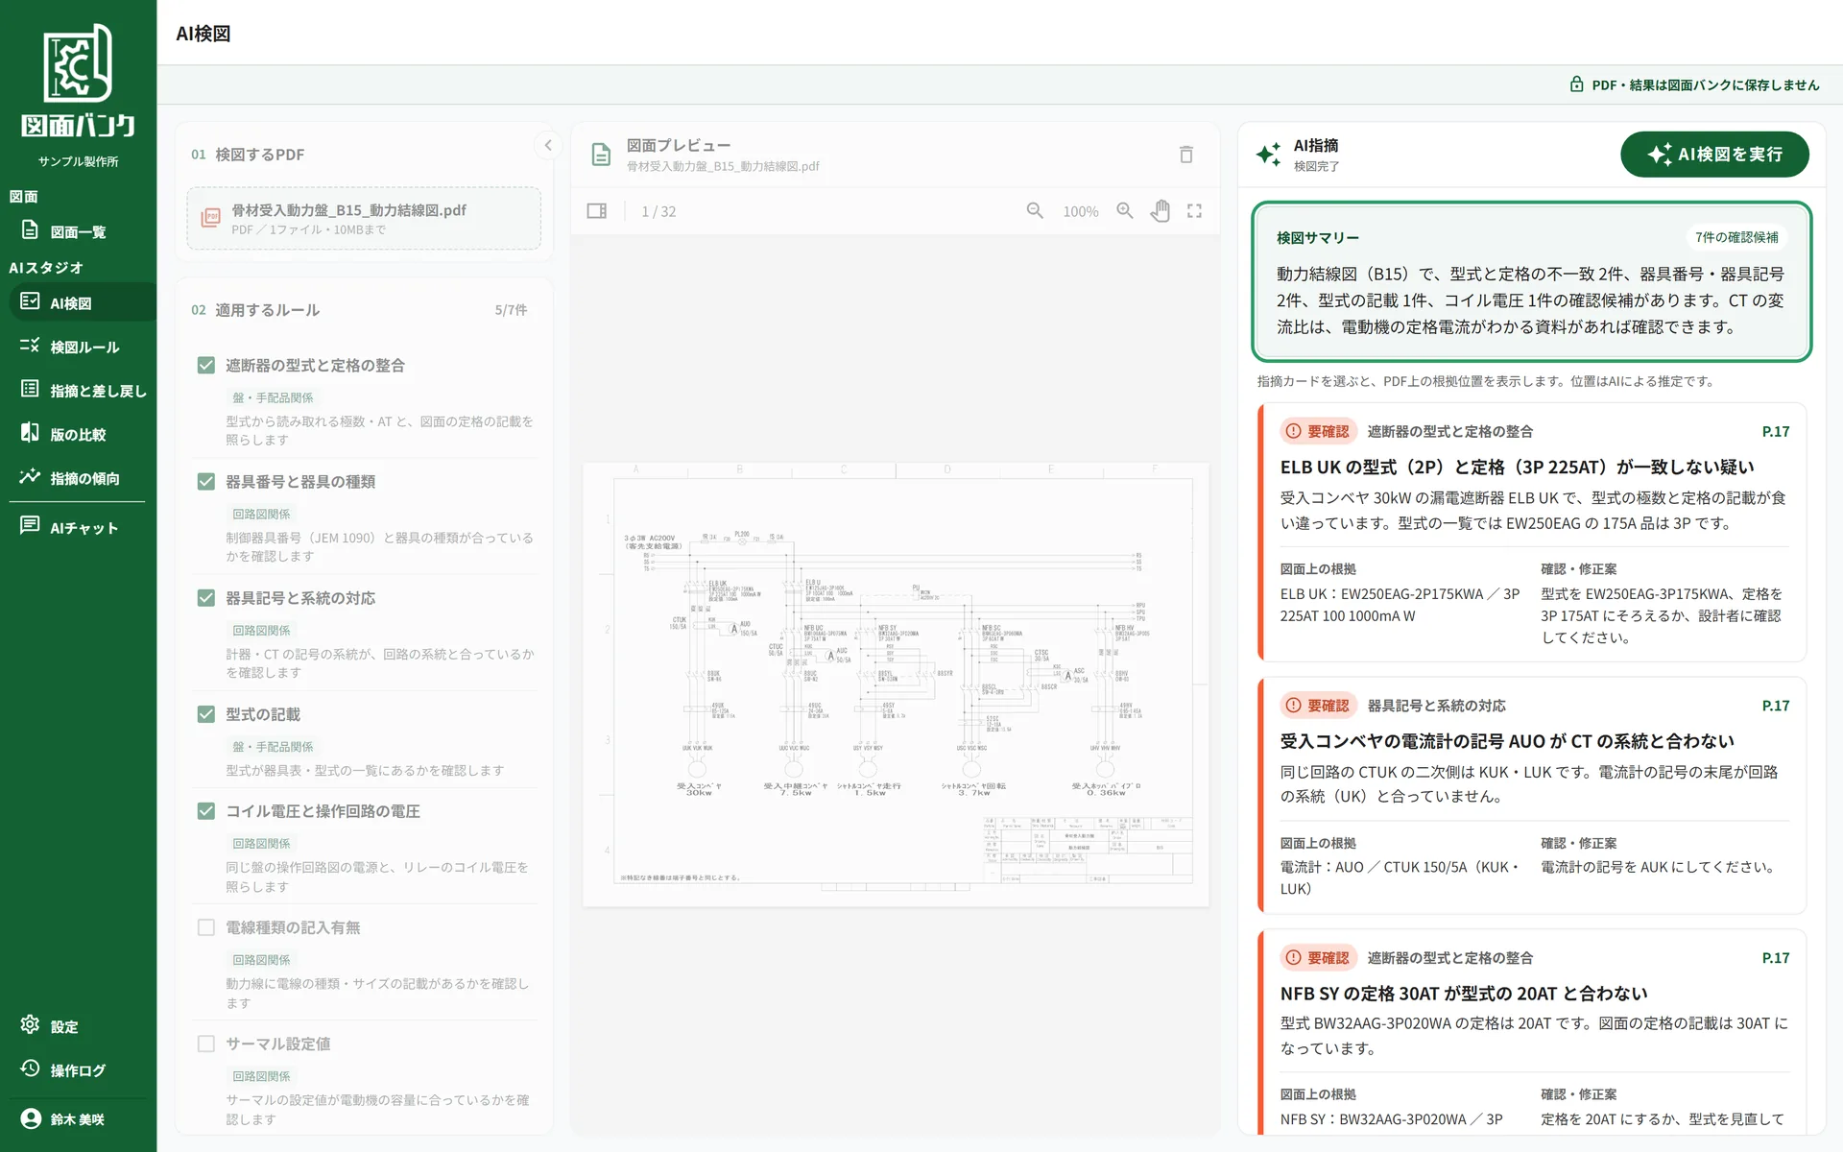Open the ELB UK の型式 finding card
Viewport: 1843px width, 1152px height.
(1532, 533)
